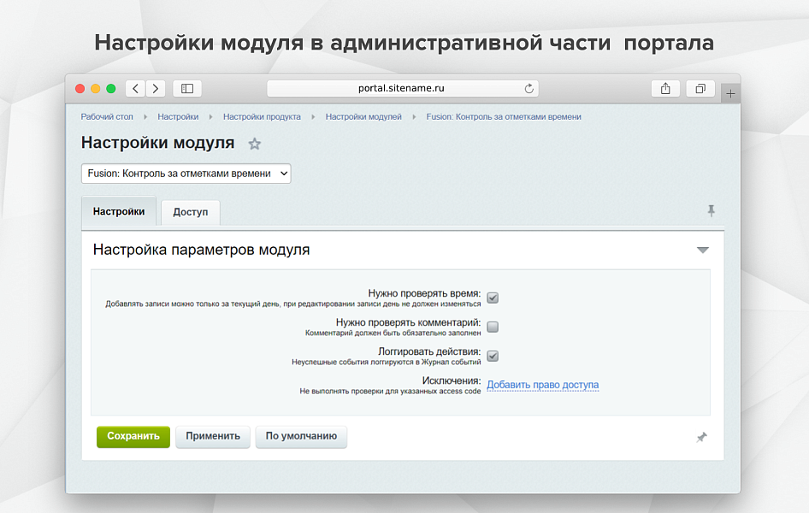Click the portal.sitename.ru address bar

point(402,89)
